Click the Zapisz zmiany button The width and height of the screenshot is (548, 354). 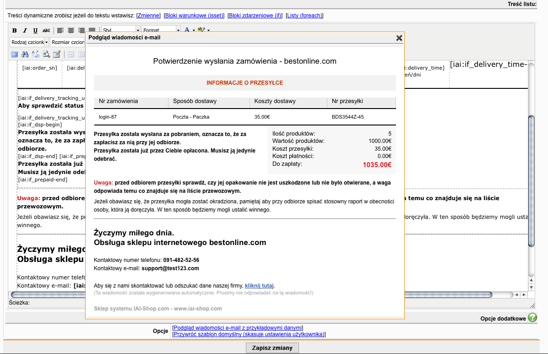click(x=272, y=348)
